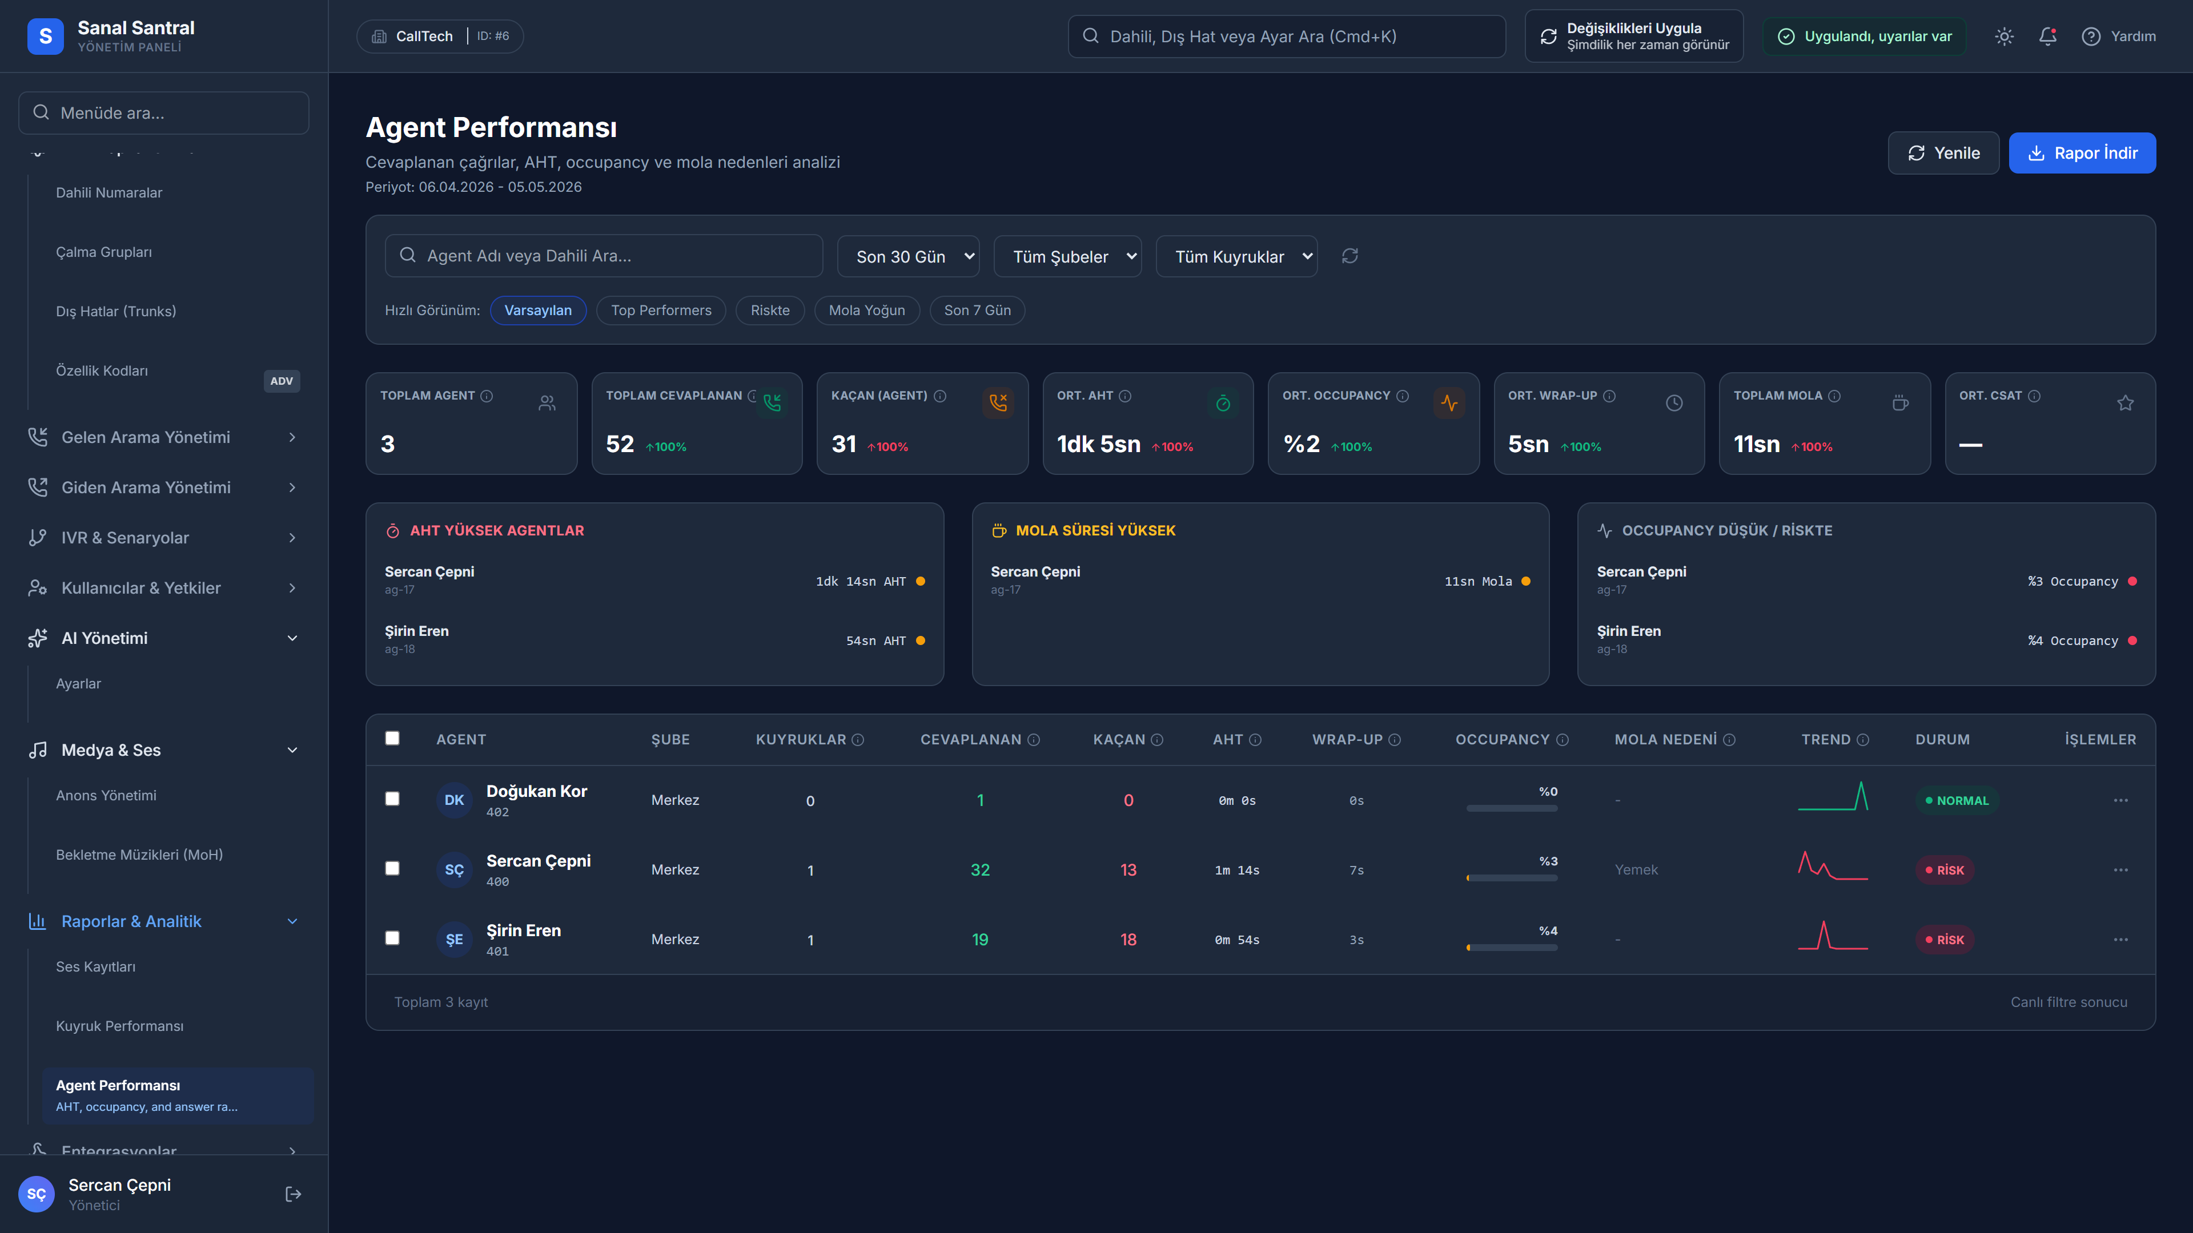Viewport: 2193px width, 1233px height.
Task: Expand Kullanıcılar & Yetkiler menu
Action: pos(163,588)
